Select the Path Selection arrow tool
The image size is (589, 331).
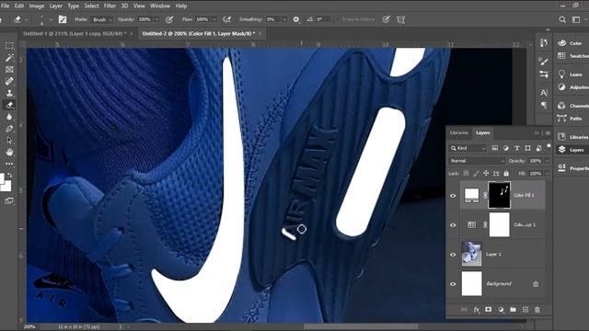9,141
